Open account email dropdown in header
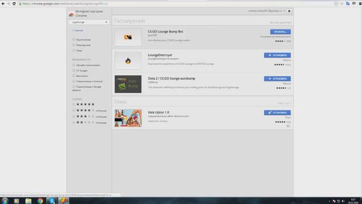The width and height of the screenshot is (362, 204). click(266, 11)
